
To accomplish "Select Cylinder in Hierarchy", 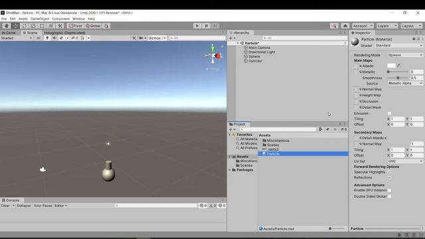I will [x=255, y=61].
